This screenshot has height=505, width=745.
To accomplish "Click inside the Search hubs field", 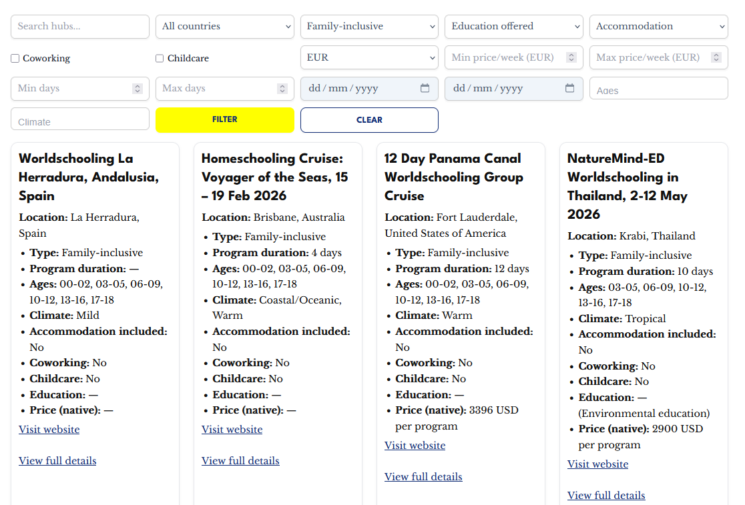I will point(79,27).
